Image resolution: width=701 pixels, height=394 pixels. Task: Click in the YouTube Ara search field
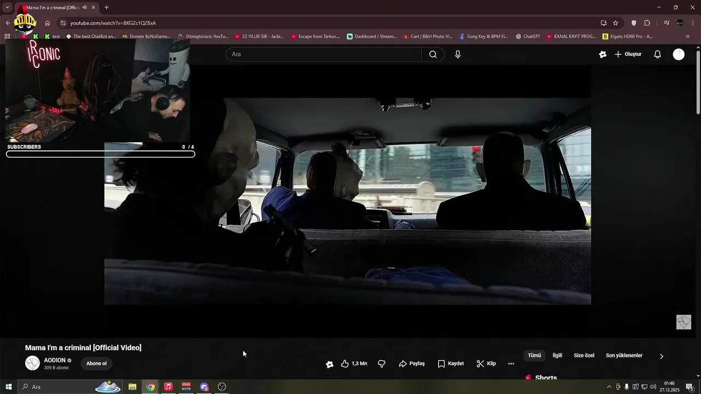tap(323, 54)
